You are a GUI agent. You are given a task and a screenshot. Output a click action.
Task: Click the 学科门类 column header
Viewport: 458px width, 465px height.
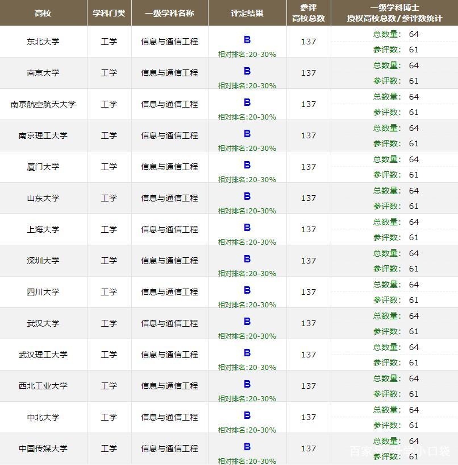[109, 13]
